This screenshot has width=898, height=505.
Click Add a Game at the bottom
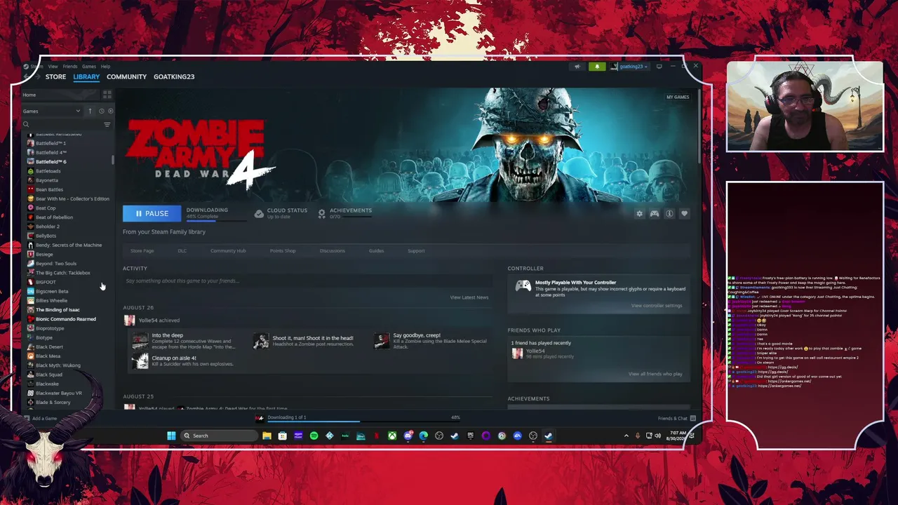point(40,419)
